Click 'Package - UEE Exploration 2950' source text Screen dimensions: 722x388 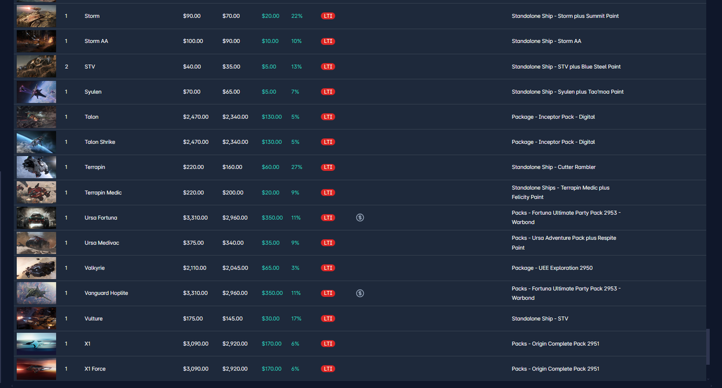click(x=552, y=268)
